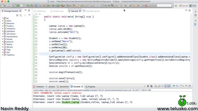Screen dimensions: 198x111
Task: Expand the TopDemo project
Action: tap(3, 55)
